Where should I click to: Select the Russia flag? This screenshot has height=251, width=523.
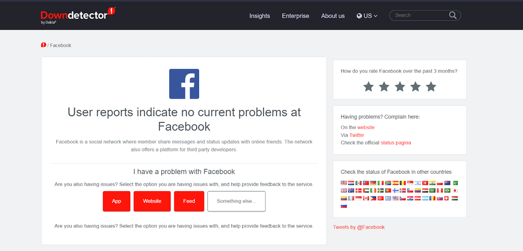[x=343, y=206]
